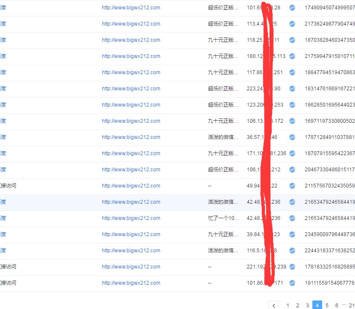
Task: Click trend icon in highlighted 42.48 活泼的微信 row
Action: [x=292, y=202]
